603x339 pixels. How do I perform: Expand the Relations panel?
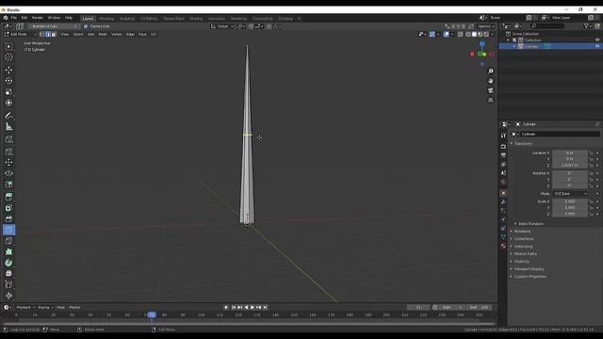click(522, 232)
